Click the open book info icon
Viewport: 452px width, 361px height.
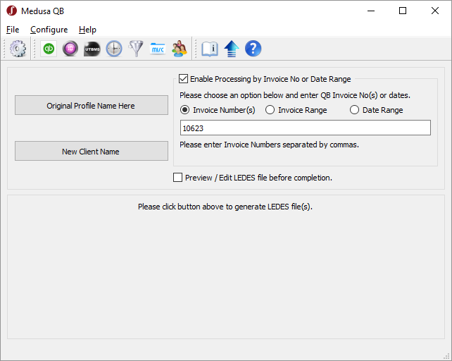(210, 49)
